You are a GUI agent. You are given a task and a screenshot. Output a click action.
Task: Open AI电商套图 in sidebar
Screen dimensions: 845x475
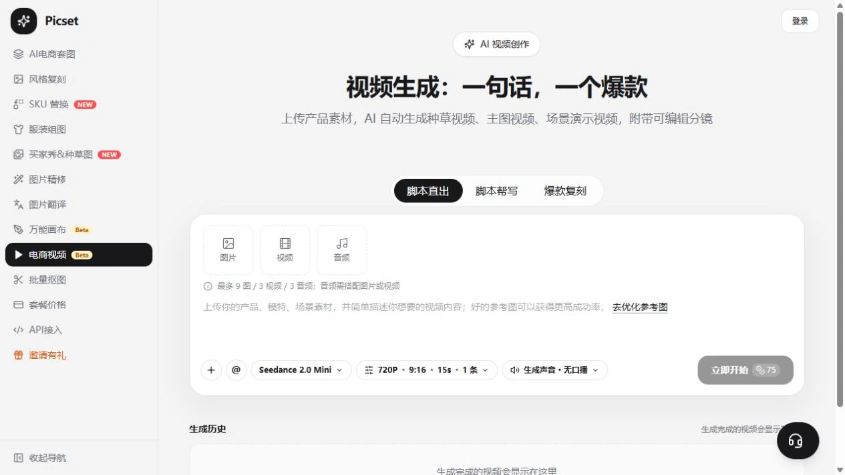[x=79, y=54]
